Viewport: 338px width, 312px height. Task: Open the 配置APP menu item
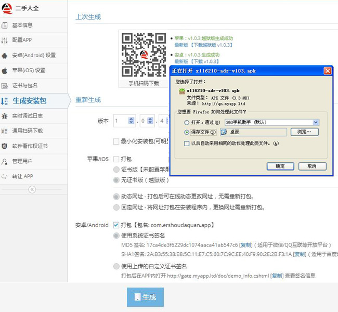tap(34, 40)
